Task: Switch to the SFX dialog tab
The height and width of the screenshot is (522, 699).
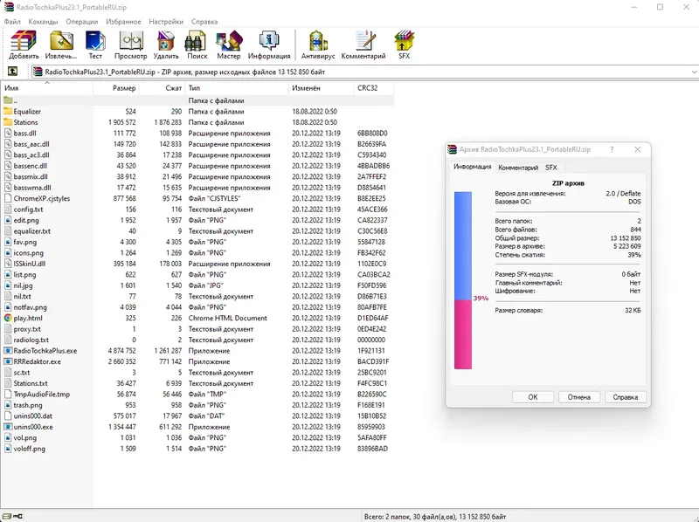Action: coord(551,168)
